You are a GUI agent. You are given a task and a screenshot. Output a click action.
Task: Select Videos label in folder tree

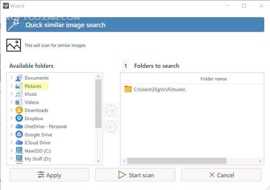point(32,102)
